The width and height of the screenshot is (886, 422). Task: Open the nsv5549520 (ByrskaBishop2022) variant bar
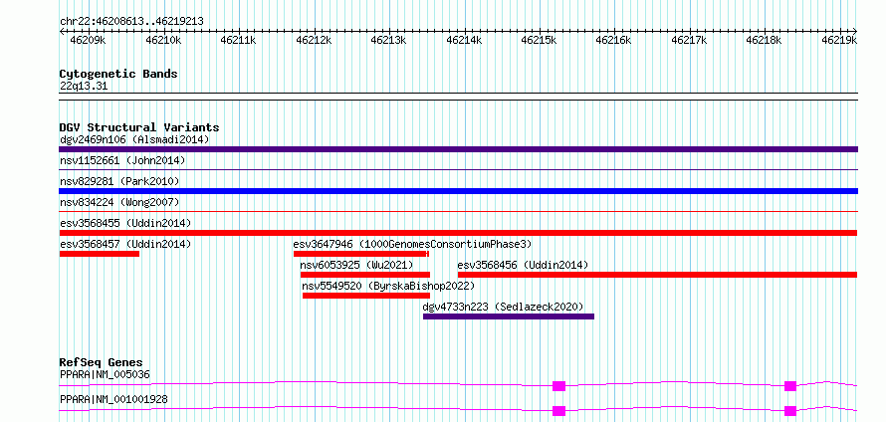tap(366, 296)
